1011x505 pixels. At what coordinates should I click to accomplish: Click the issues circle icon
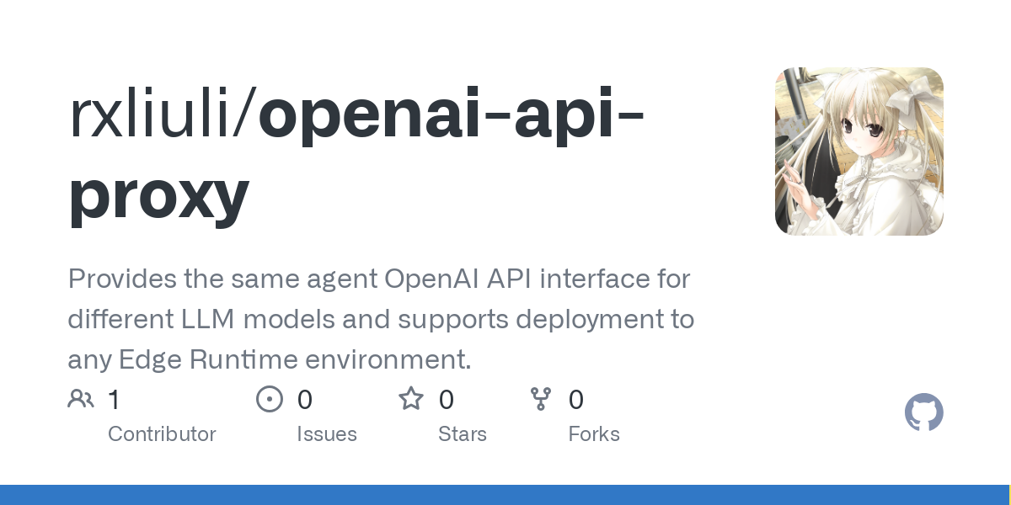coord(270,399)
